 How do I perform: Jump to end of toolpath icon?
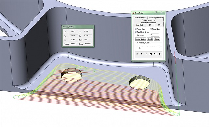(x=155, y=54)
